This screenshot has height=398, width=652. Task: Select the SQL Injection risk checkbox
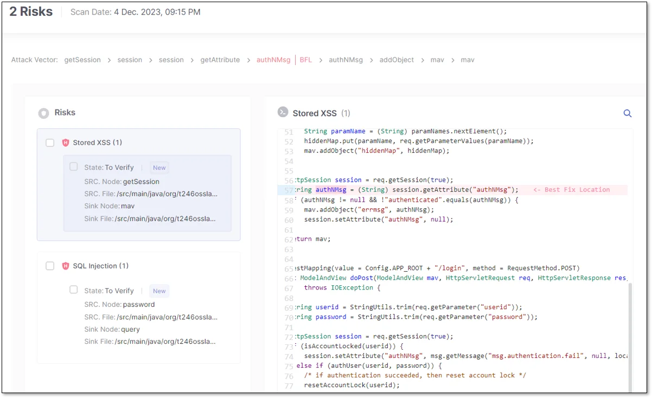[x=50, y=266]
